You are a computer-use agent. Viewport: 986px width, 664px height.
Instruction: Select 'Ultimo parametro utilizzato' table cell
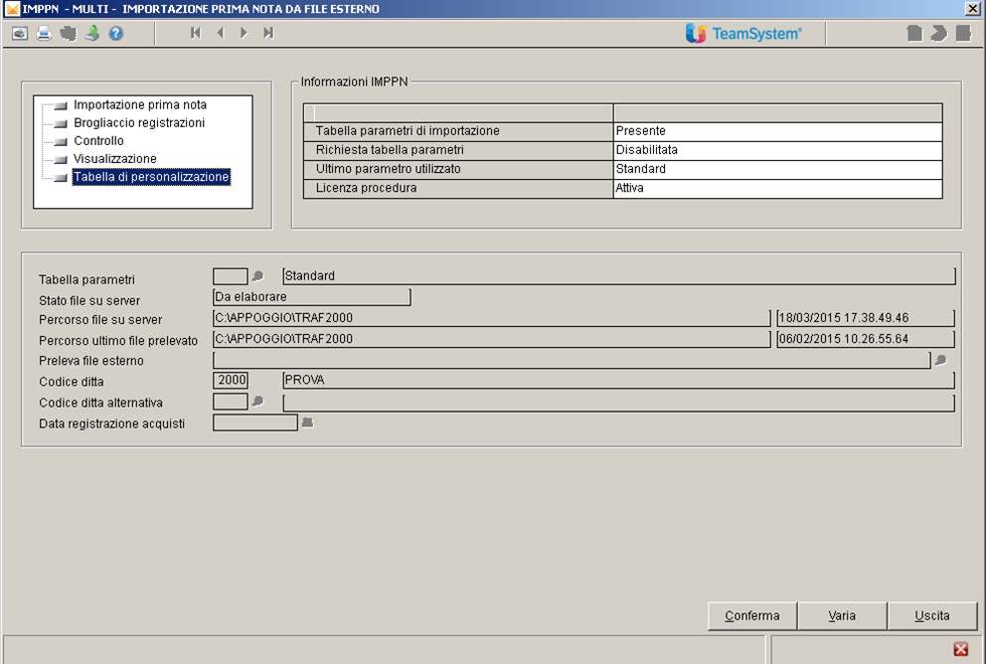(458, 169)
